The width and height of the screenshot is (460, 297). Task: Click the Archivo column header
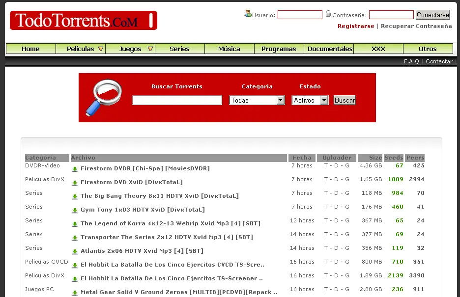tap(179, 158)
